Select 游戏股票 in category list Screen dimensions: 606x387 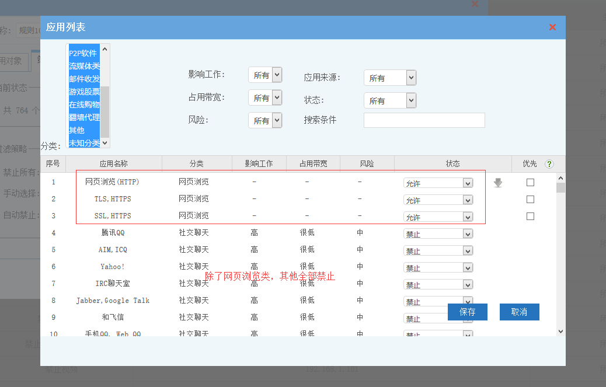84,92
